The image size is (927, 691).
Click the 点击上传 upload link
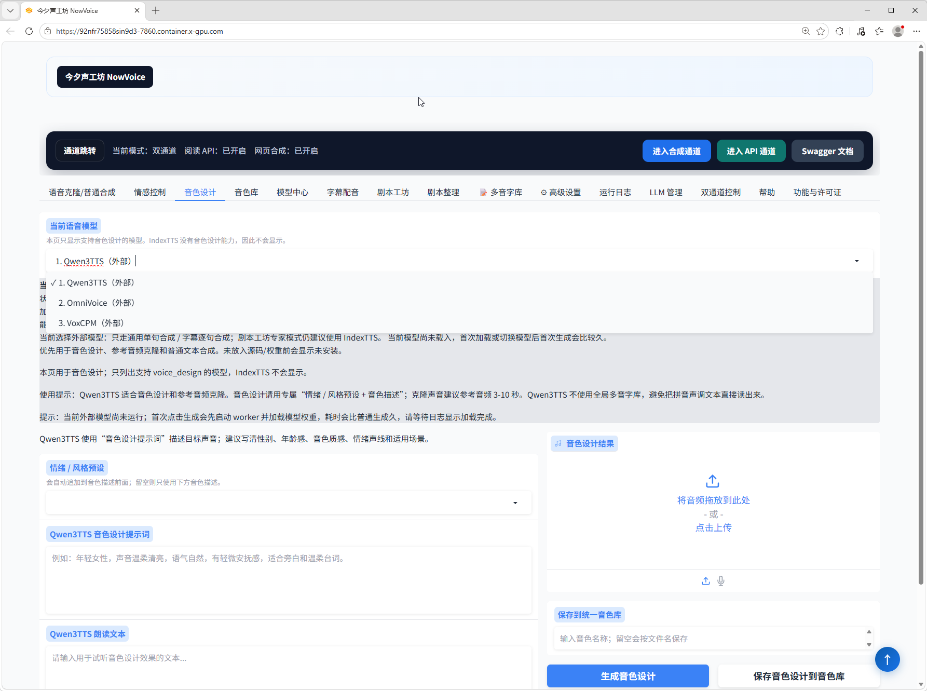[x=713, y=527]
